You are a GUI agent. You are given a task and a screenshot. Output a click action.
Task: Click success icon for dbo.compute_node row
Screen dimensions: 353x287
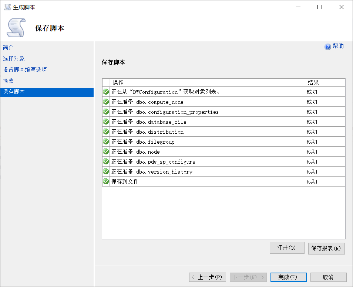(x=106, y=102)
